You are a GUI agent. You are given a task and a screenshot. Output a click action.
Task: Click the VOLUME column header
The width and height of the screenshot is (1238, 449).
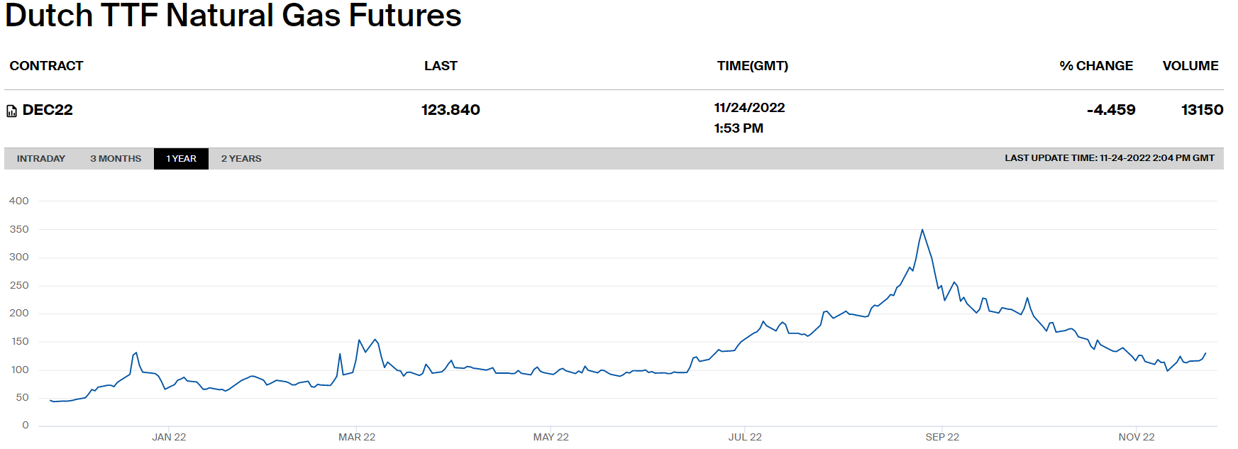1190,66
